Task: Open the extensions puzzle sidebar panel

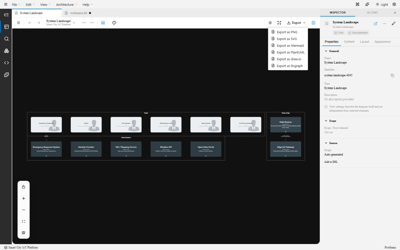Action: click(x=6, y=75)
